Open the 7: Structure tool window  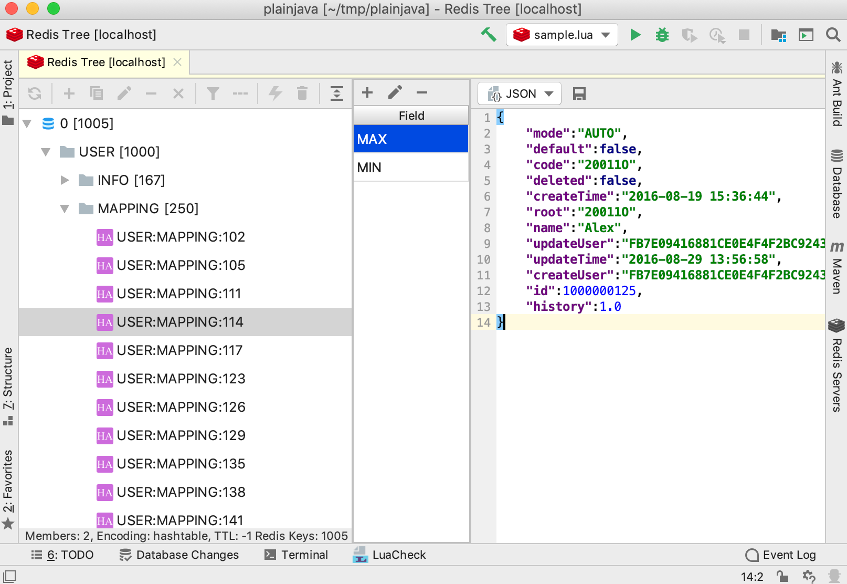8,386
